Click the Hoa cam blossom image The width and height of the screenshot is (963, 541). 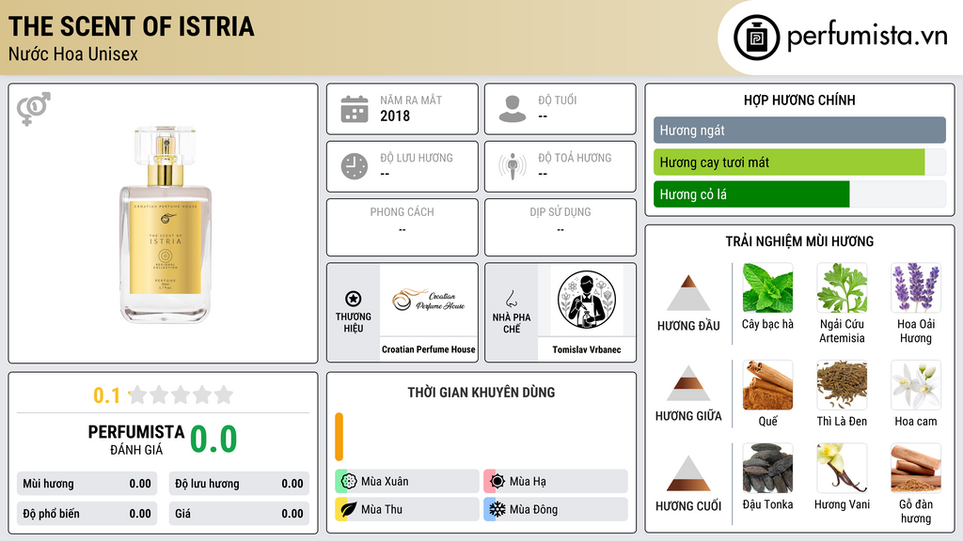[x=916, y=384]
